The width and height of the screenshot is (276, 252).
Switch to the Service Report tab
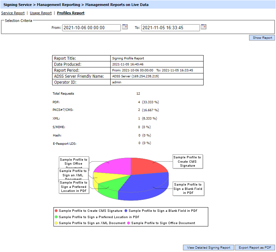tap(13, 13)
